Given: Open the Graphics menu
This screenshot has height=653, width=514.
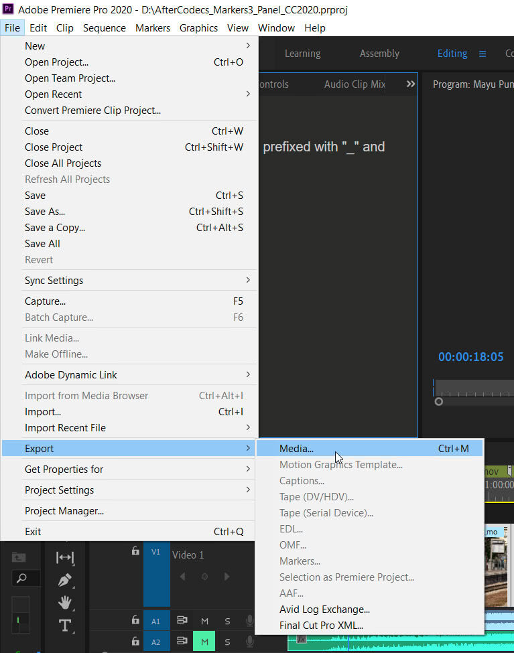Looking at the screenshot, I should point(198,28).
